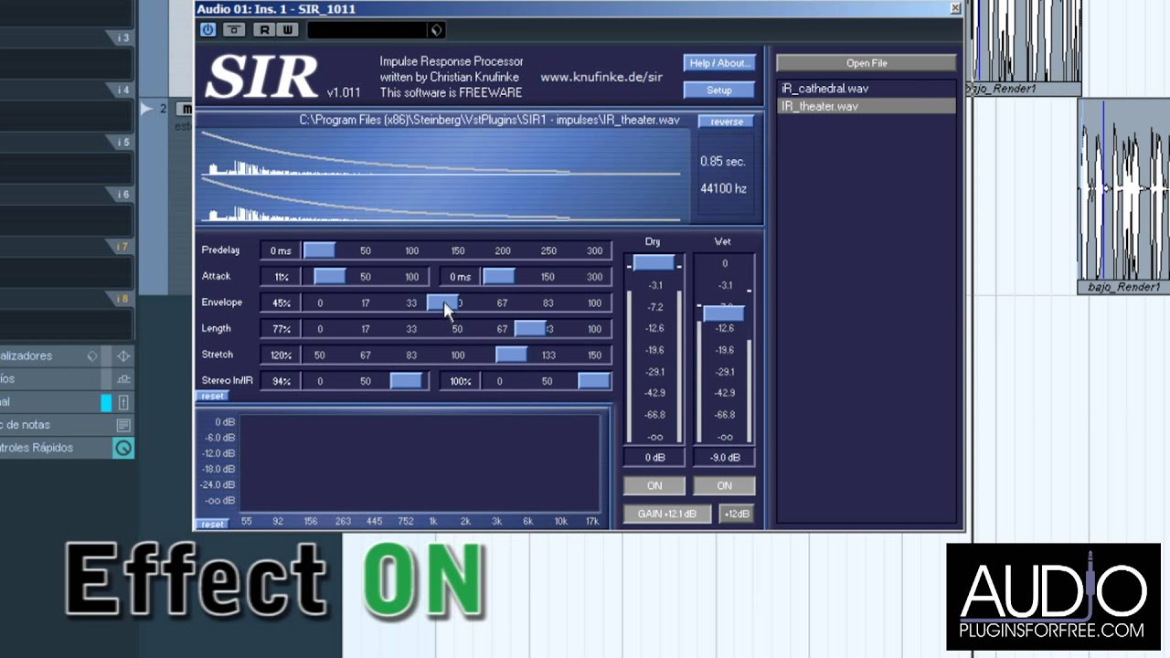Open the preset browser diamond icon
1170x658 pixels.
click(436, 30)
